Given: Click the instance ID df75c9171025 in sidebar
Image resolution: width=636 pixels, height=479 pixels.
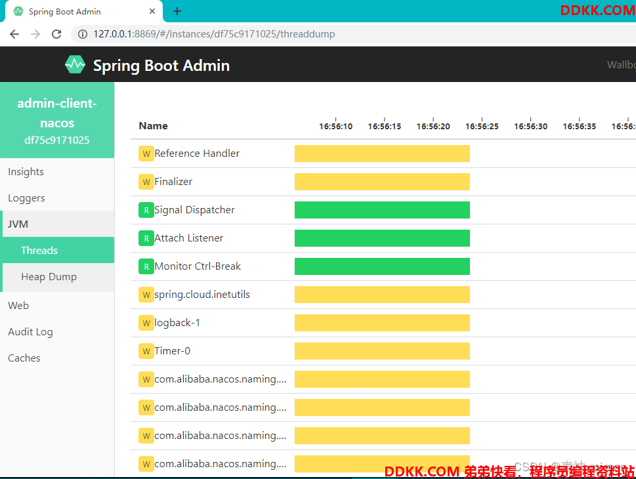Looking at the screenshot, I should pyautogui.click(x=57, y=140).
